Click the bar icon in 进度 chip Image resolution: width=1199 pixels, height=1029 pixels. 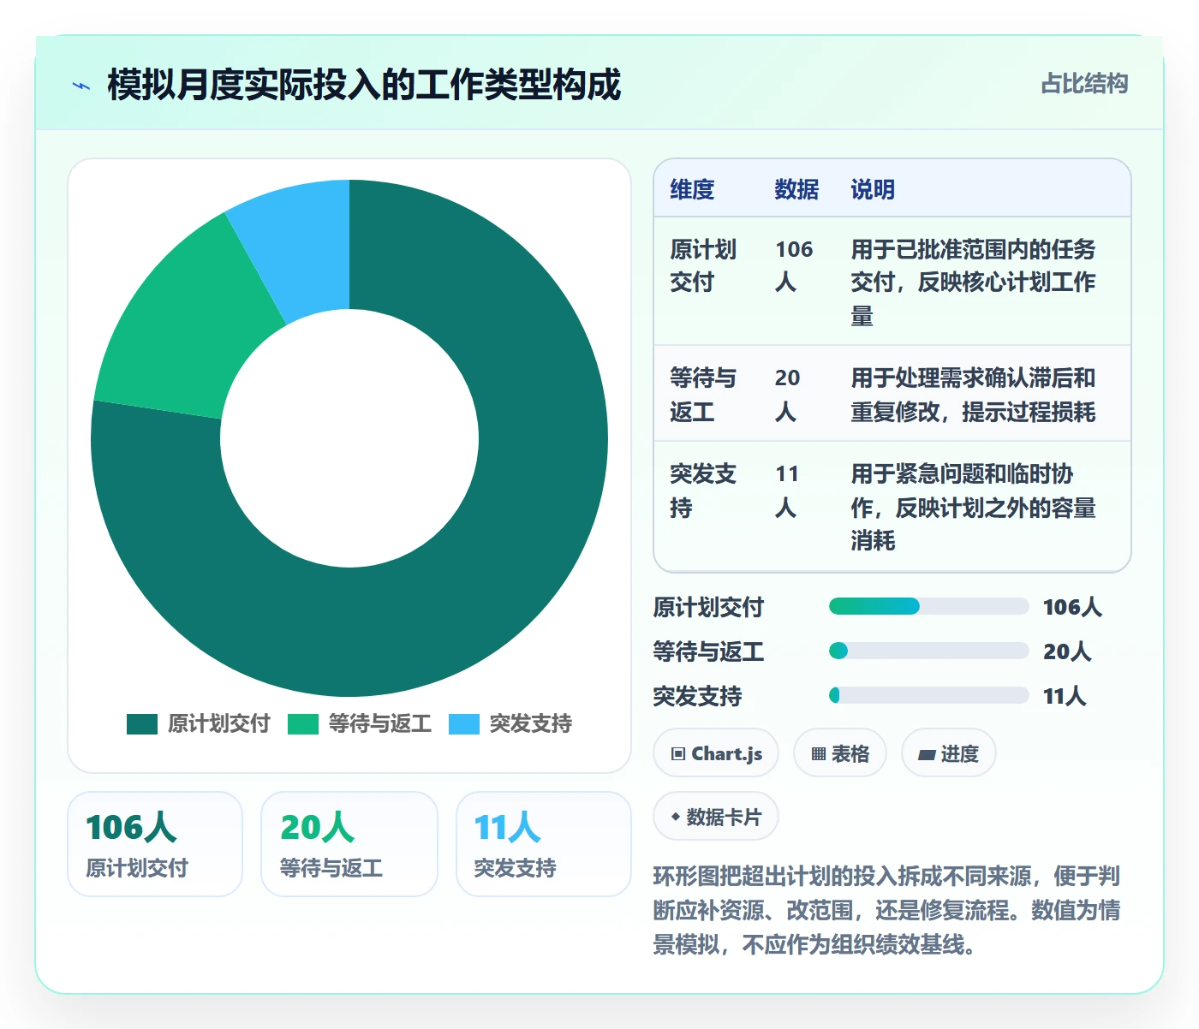[x=927, y=755]
